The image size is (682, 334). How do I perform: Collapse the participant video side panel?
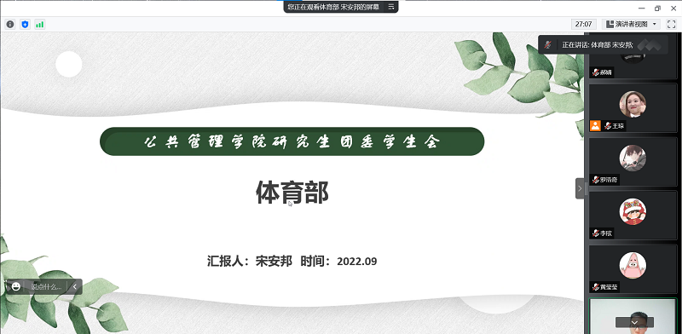(x=580, y=188)
